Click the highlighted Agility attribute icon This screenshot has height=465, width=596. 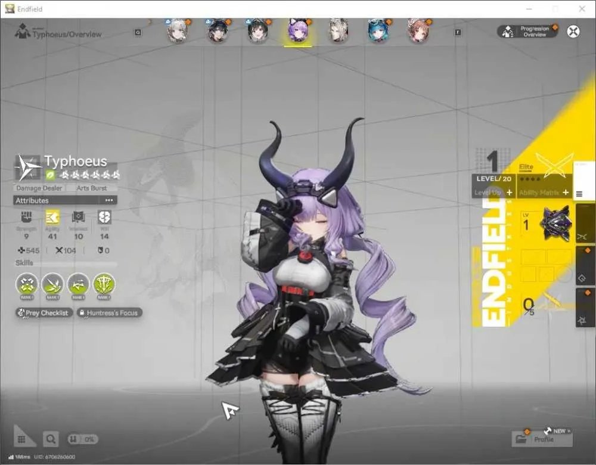(52, 217)
